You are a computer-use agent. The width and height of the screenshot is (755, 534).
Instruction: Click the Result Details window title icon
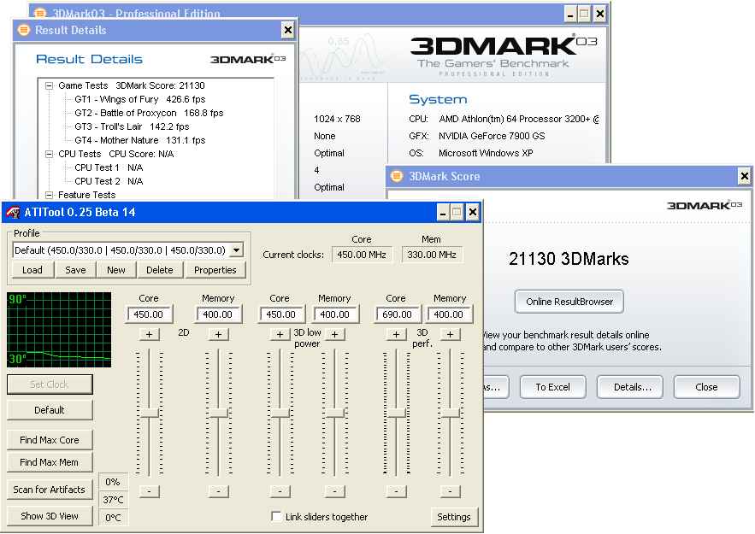(x=23, y=30)
